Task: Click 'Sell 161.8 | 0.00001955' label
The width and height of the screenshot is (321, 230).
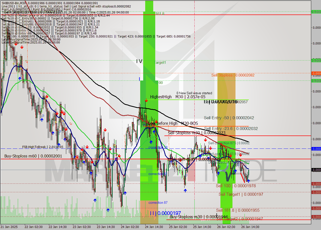Action: tap(238, 210)
